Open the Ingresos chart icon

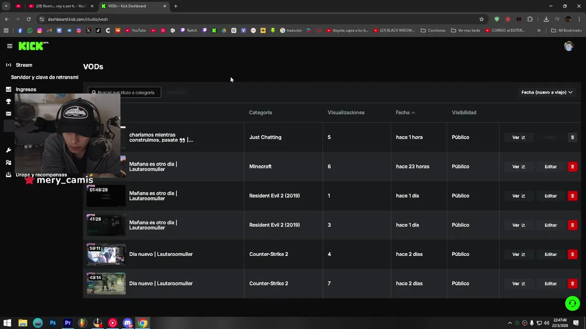tap(8, 90)
